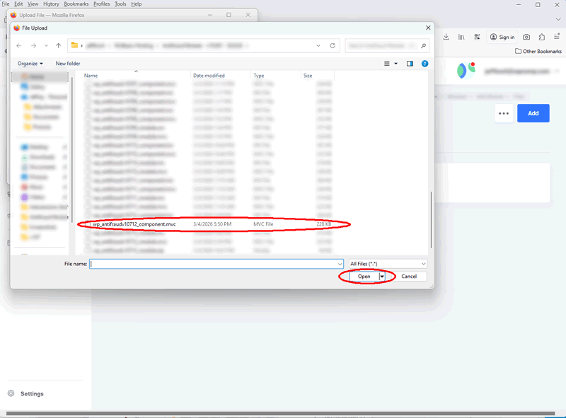The height and width of the screenshot is (418, 566).
Task: Take a screenshot with the camera icon
Action: (x=526, y=37)
